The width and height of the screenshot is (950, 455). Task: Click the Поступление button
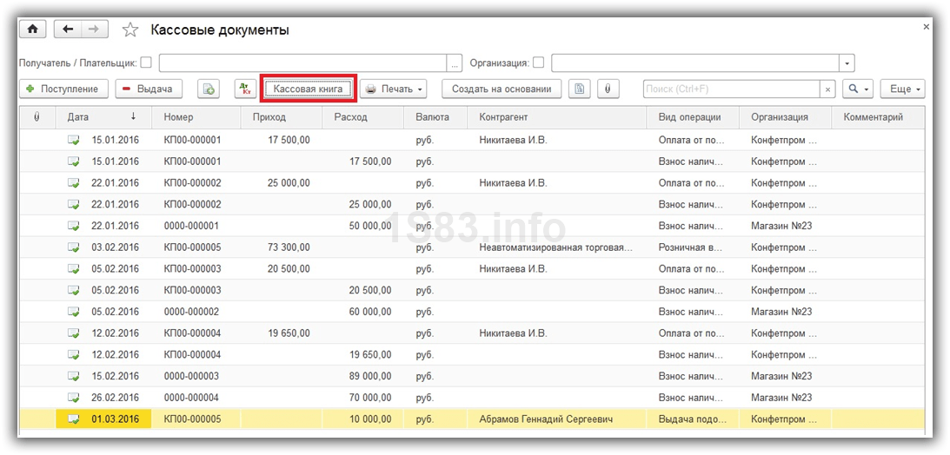pyautogui.click(x=64, y=89)
